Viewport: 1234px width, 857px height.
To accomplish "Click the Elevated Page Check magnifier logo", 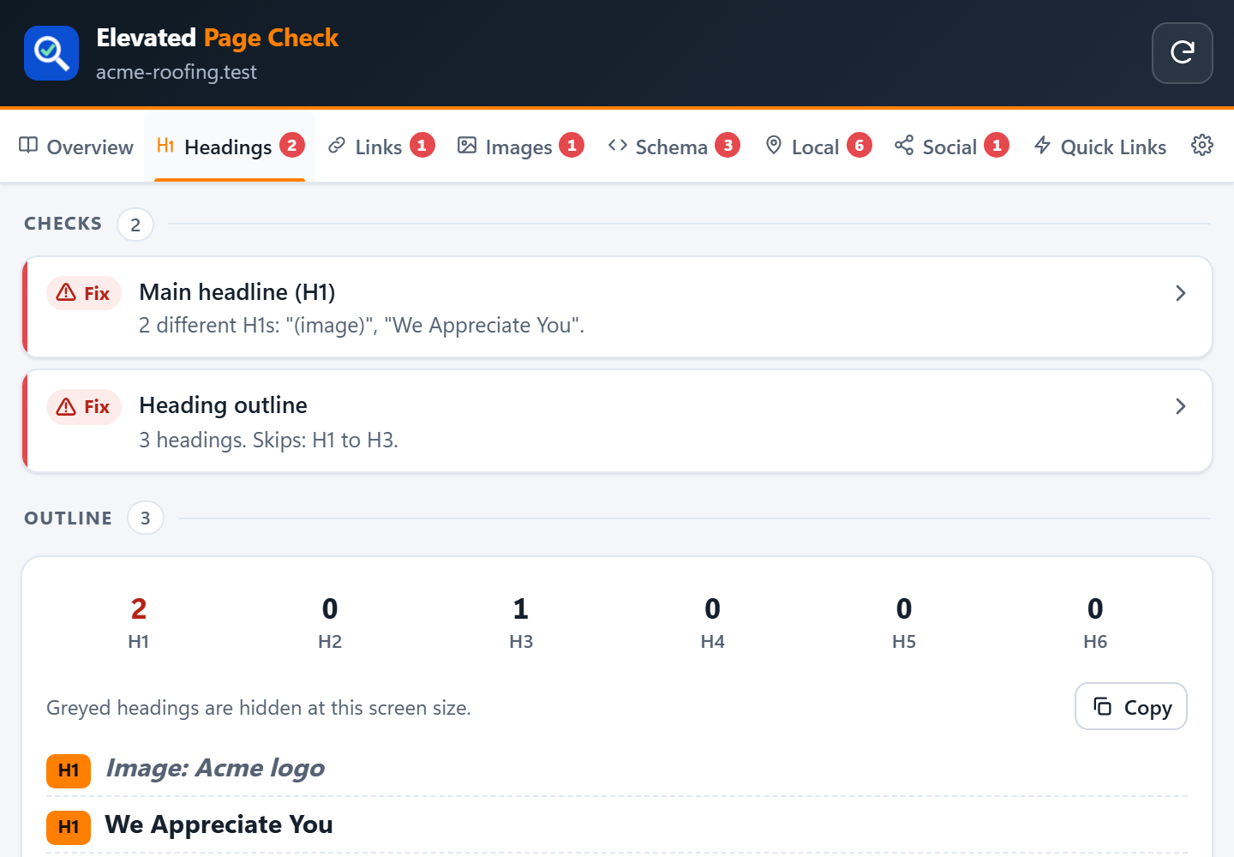I will (x=51, y=53).
